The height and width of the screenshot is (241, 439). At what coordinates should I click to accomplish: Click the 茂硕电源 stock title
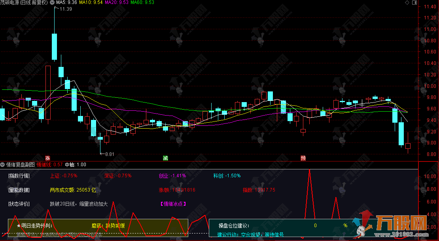click(24, 2)
